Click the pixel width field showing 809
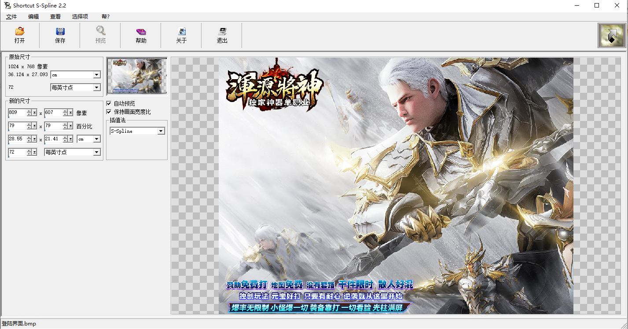628x329 pixels. [x=17, y=113]
